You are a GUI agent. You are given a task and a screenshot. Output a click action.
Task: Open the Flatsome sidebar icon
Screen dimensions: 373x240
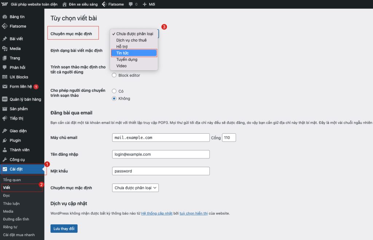5,26
